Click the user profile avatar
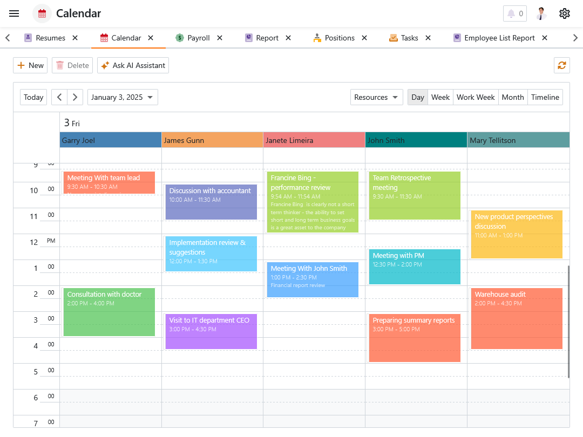 (x=541, y=13)
